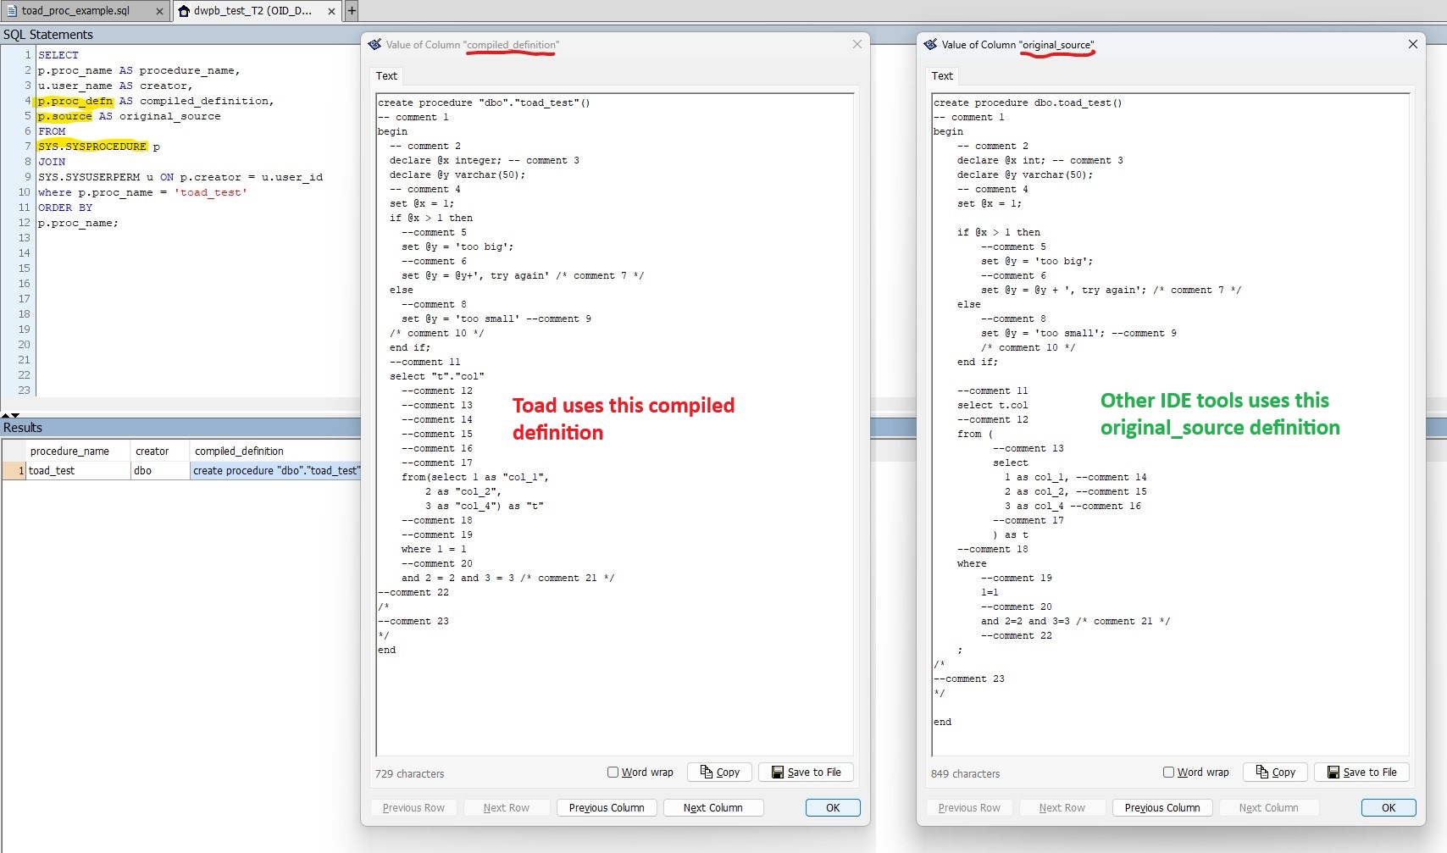1447x853 pixels.
Task: Close the toad_proc_example.sql tab
Action: [x=159, y=11]
